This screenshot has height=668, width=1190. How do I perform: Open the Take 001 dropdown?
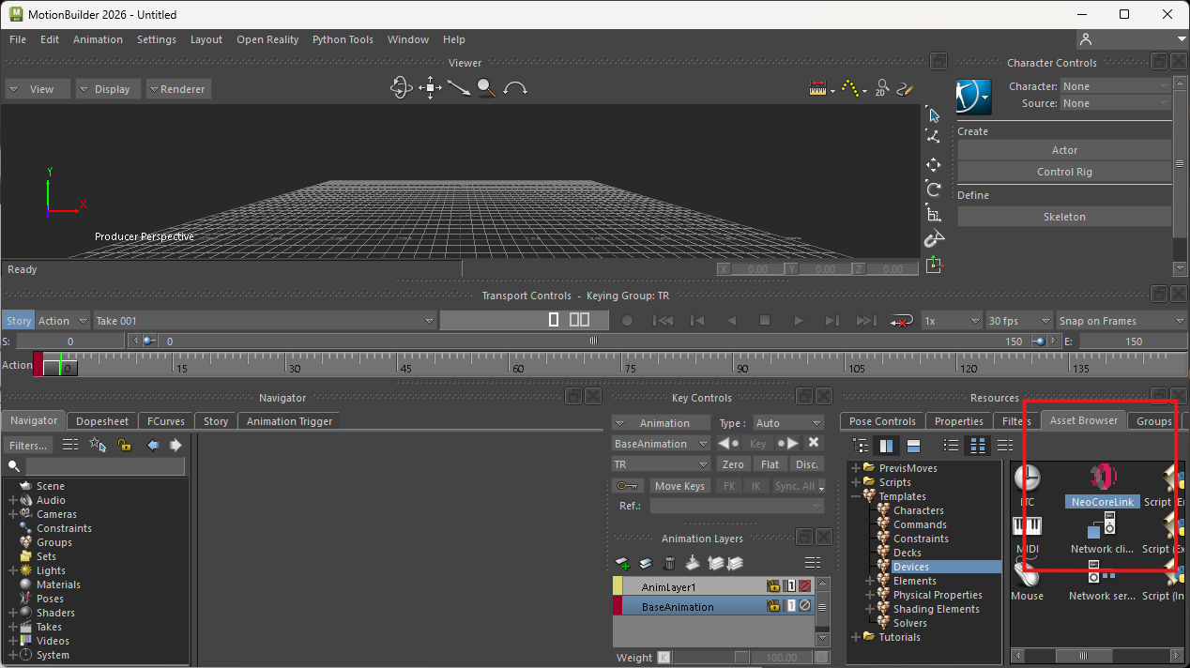pyautogui.click(x=263, y=321)
